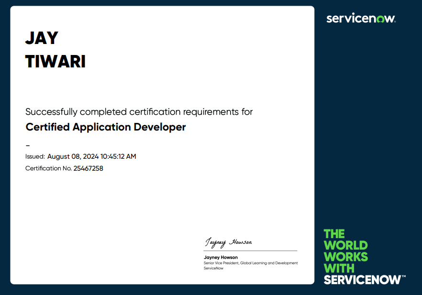Image resolution: width=422 pixels, height=295 pixels.
Task: Click the handwritten Jayney Howson signature
Action: [229, 242]
